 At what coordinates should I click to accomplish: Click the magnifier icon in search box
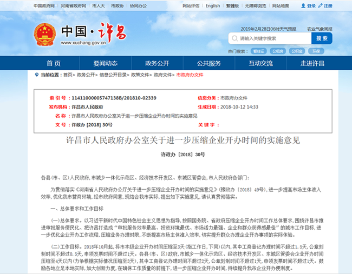click(234, 38)
